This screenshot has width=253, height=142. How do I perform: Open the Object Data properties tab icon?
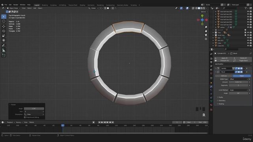211,101
